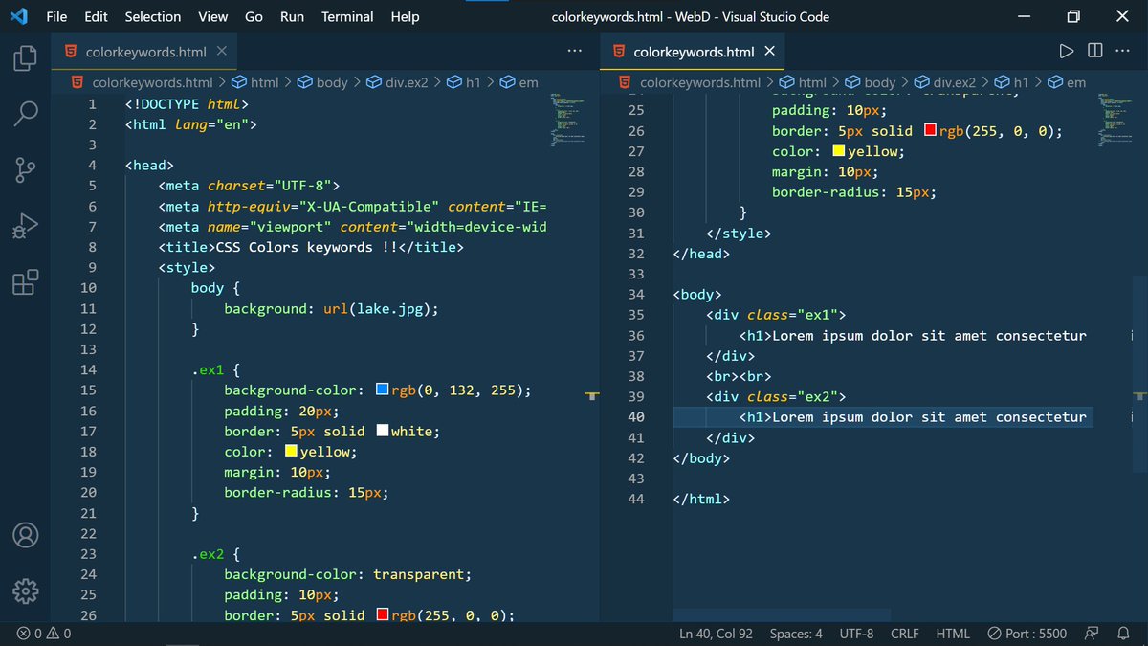Viewport: 1148px width, 646px height.
Task: Close the right colorkeywords.html tab
Action: pyautogui.click(x=770, y=51)
